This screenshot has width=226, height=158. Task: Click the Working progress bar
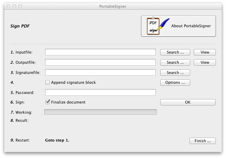coord(100,112)
